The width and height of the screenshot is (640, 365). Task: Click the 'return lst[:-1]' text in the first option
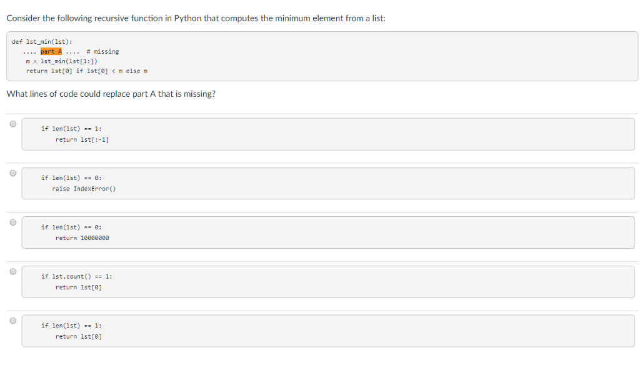(x=82, y=139)
